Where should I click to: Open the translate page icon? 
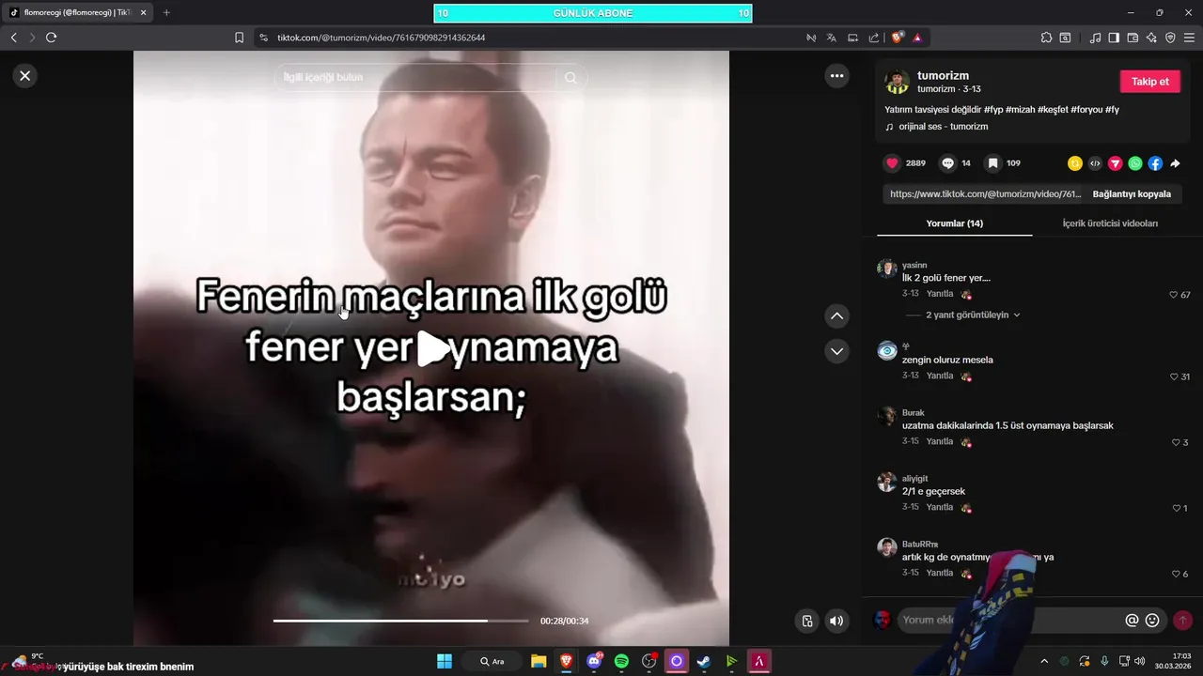tap(832, 38)
